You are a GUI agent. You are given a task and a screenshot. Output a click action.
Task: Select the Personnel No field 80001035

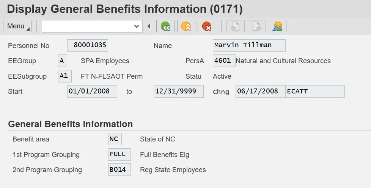tap(88, 45)
